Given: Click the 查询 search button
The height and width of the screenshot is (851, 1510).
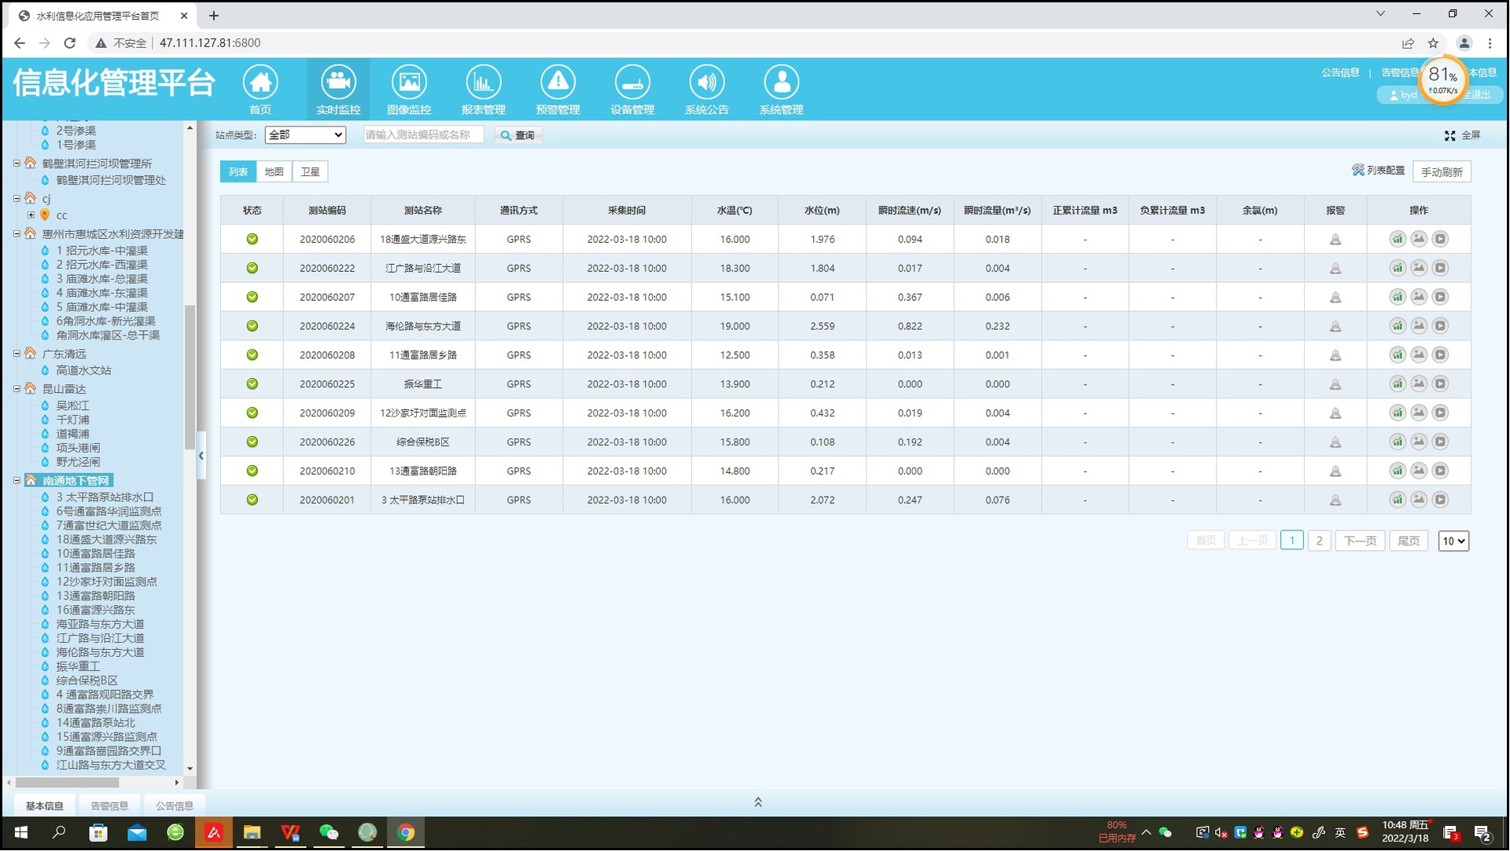Looking at the screenshot, I should [518, 135].
